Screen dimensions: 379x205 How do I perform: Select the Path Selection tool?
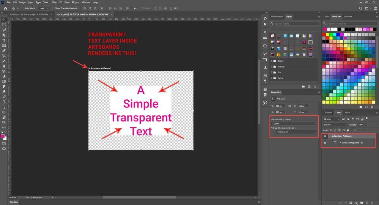4,107
